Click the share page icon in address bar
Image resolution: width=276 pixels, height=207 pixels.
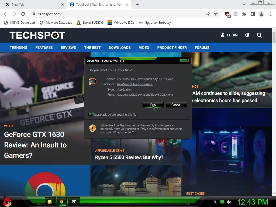(x=208, y=14)
